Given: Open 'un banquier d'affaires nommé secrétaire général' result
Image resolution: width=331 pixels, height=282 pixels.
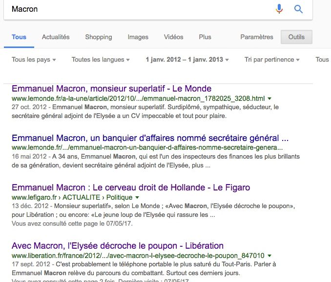Looking at the screenshot, I should [150, 138].
